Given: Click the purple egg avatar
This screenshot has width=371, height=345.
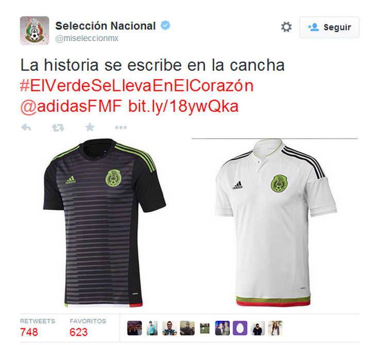Looking at the screenshot, I should click(x=240, y=328).
